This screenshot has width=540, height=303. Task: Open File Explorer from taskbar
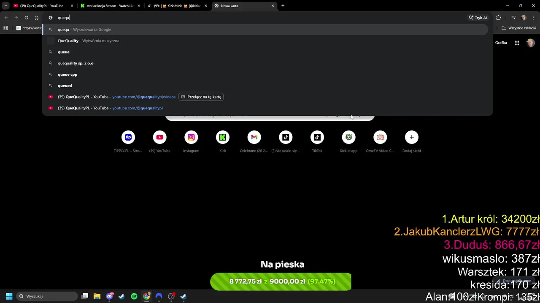[97, 296]
